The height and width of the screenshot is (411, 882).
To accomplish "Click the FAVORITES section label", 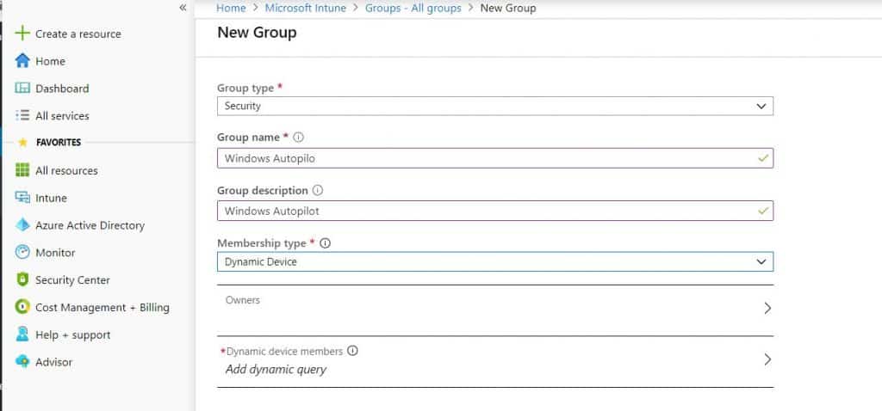I will coord(59,143).
